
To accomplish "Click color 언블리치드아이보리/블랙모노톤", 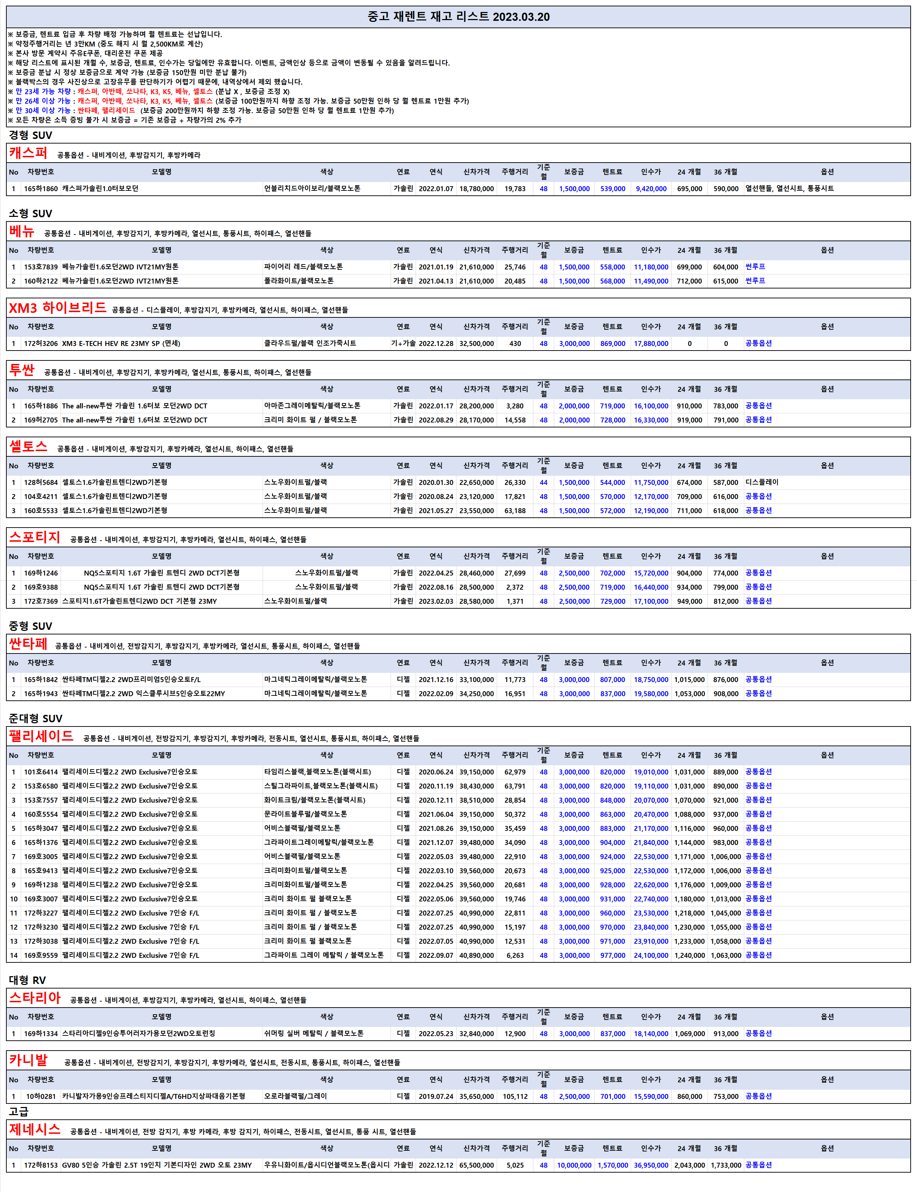I will coord(312,189).
